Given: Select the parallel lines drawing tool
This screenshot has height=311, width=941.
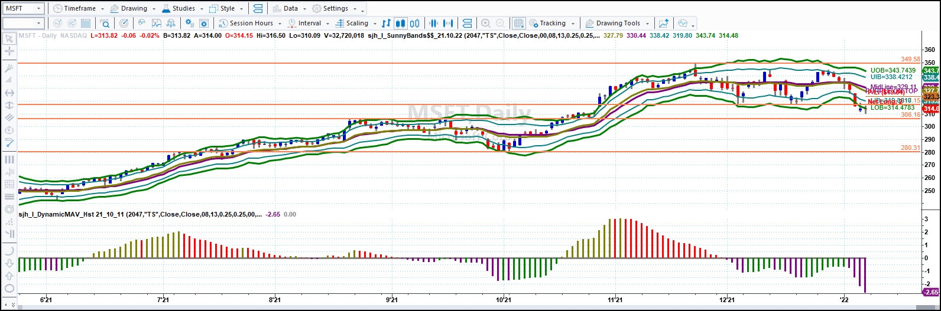Looking at the screenshot, I should coord(9,80).
